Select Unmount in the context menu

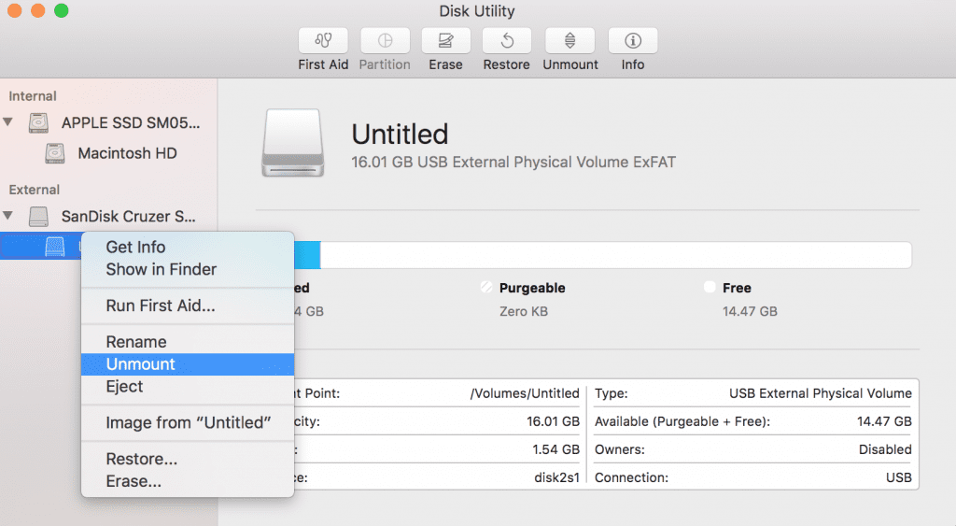click(x=140, y=364)
